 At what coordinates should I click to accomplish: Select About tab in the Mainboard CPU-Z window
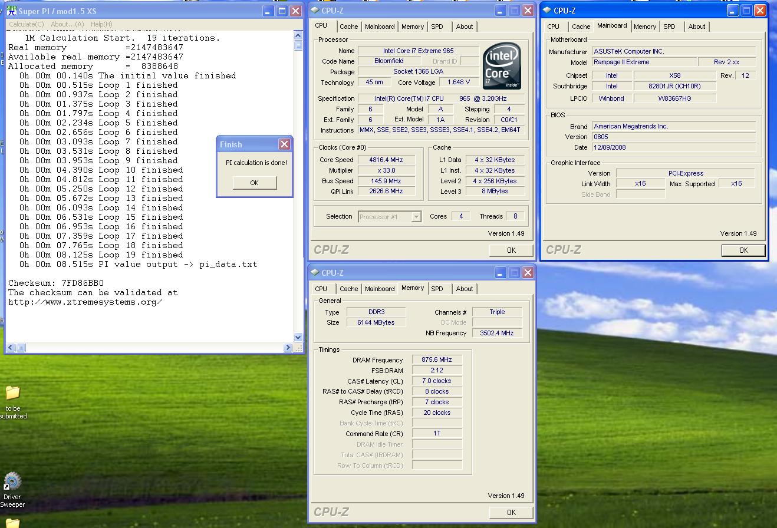697,27
